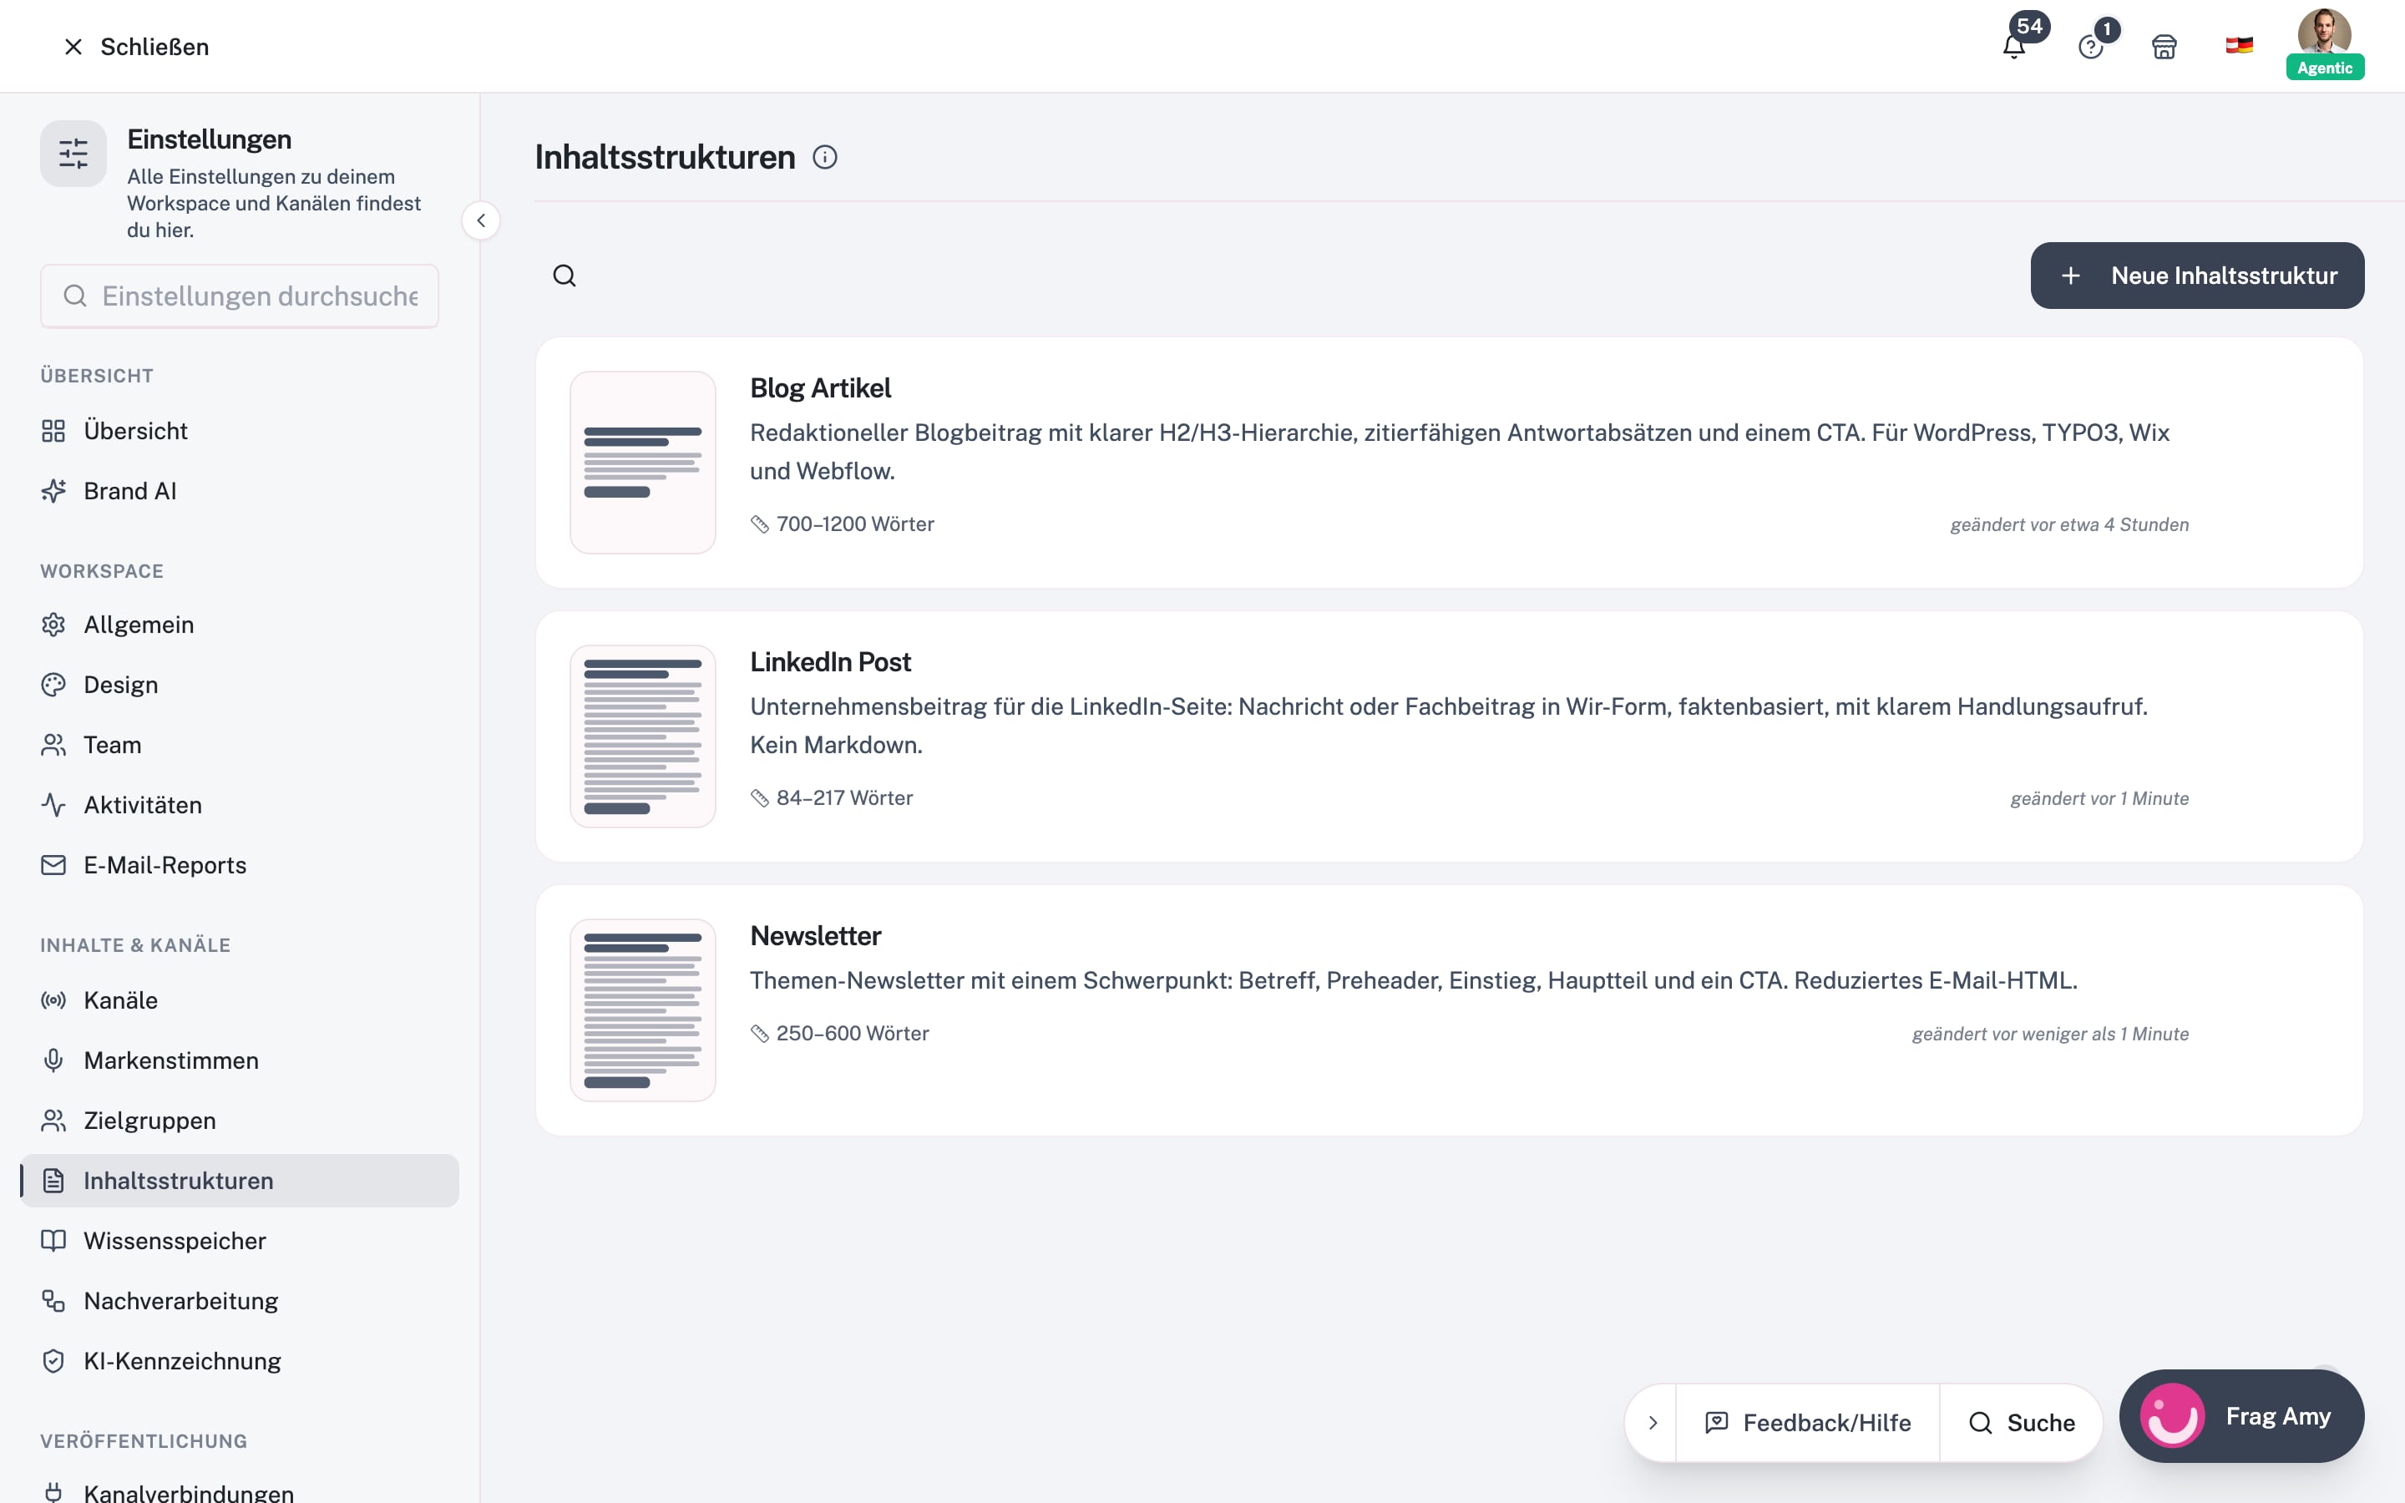Open the Frag Amy assistant
The image size is (2405, 1503).
point(2241,1416)
